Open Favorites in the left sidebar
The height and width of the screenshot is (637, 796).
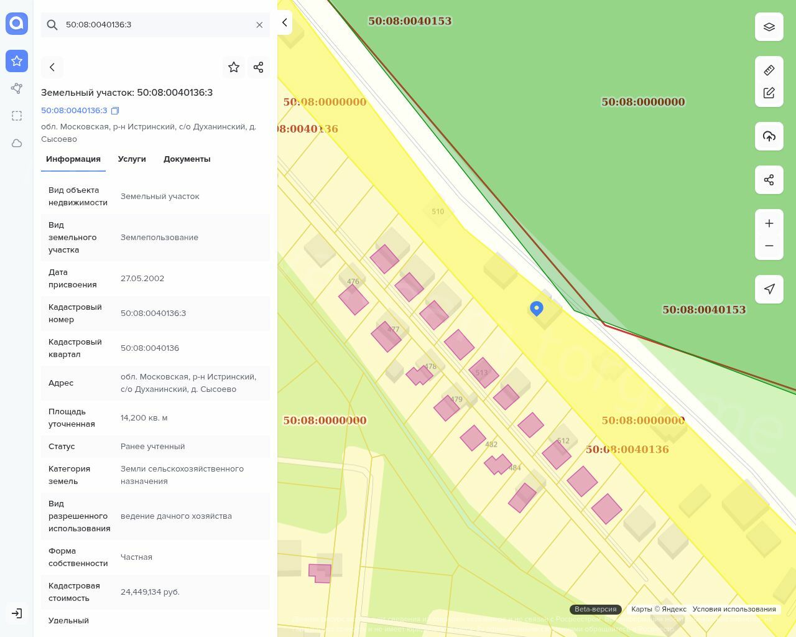(x=17, y=61)
